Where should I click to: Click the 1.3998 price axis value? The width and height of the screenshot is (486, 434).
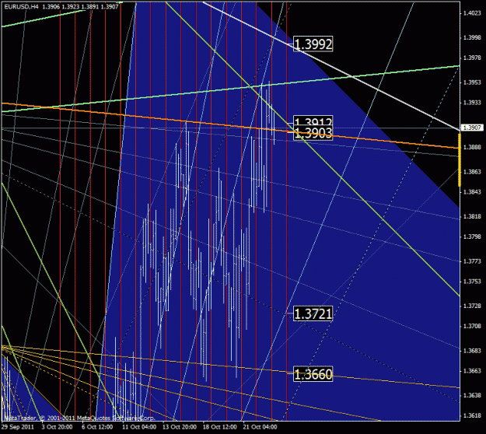pos(472,37)
